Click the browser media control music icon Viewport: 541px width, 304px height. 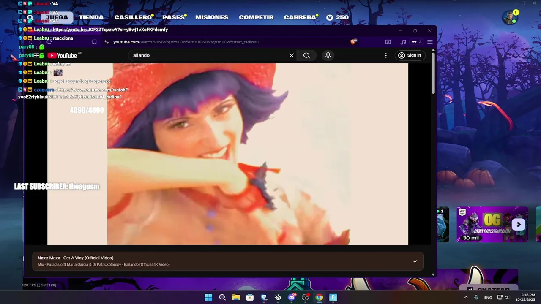(x=403, y=42)
